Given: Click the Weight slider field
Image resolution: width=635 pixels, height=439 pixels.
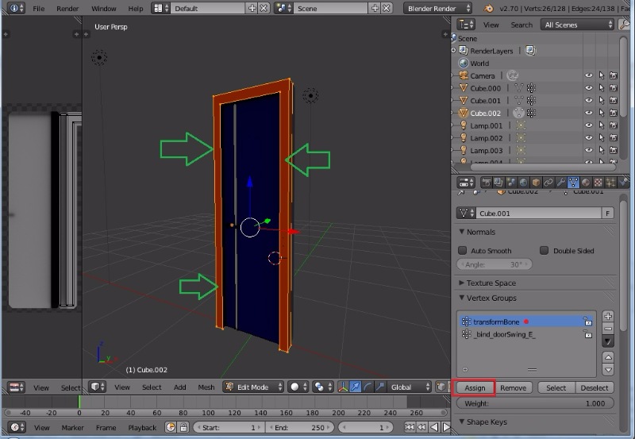Looking at the screenshot, I should tap(535, 403).
